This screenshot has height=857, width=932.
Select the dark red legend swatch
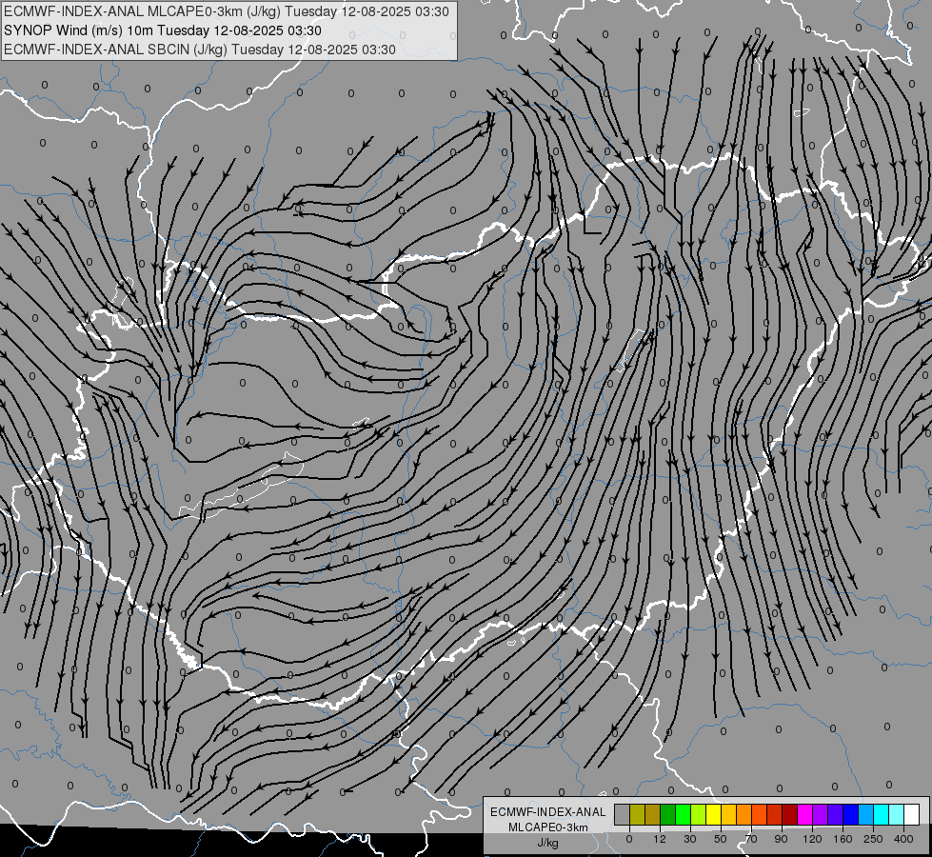pos(790,814)
